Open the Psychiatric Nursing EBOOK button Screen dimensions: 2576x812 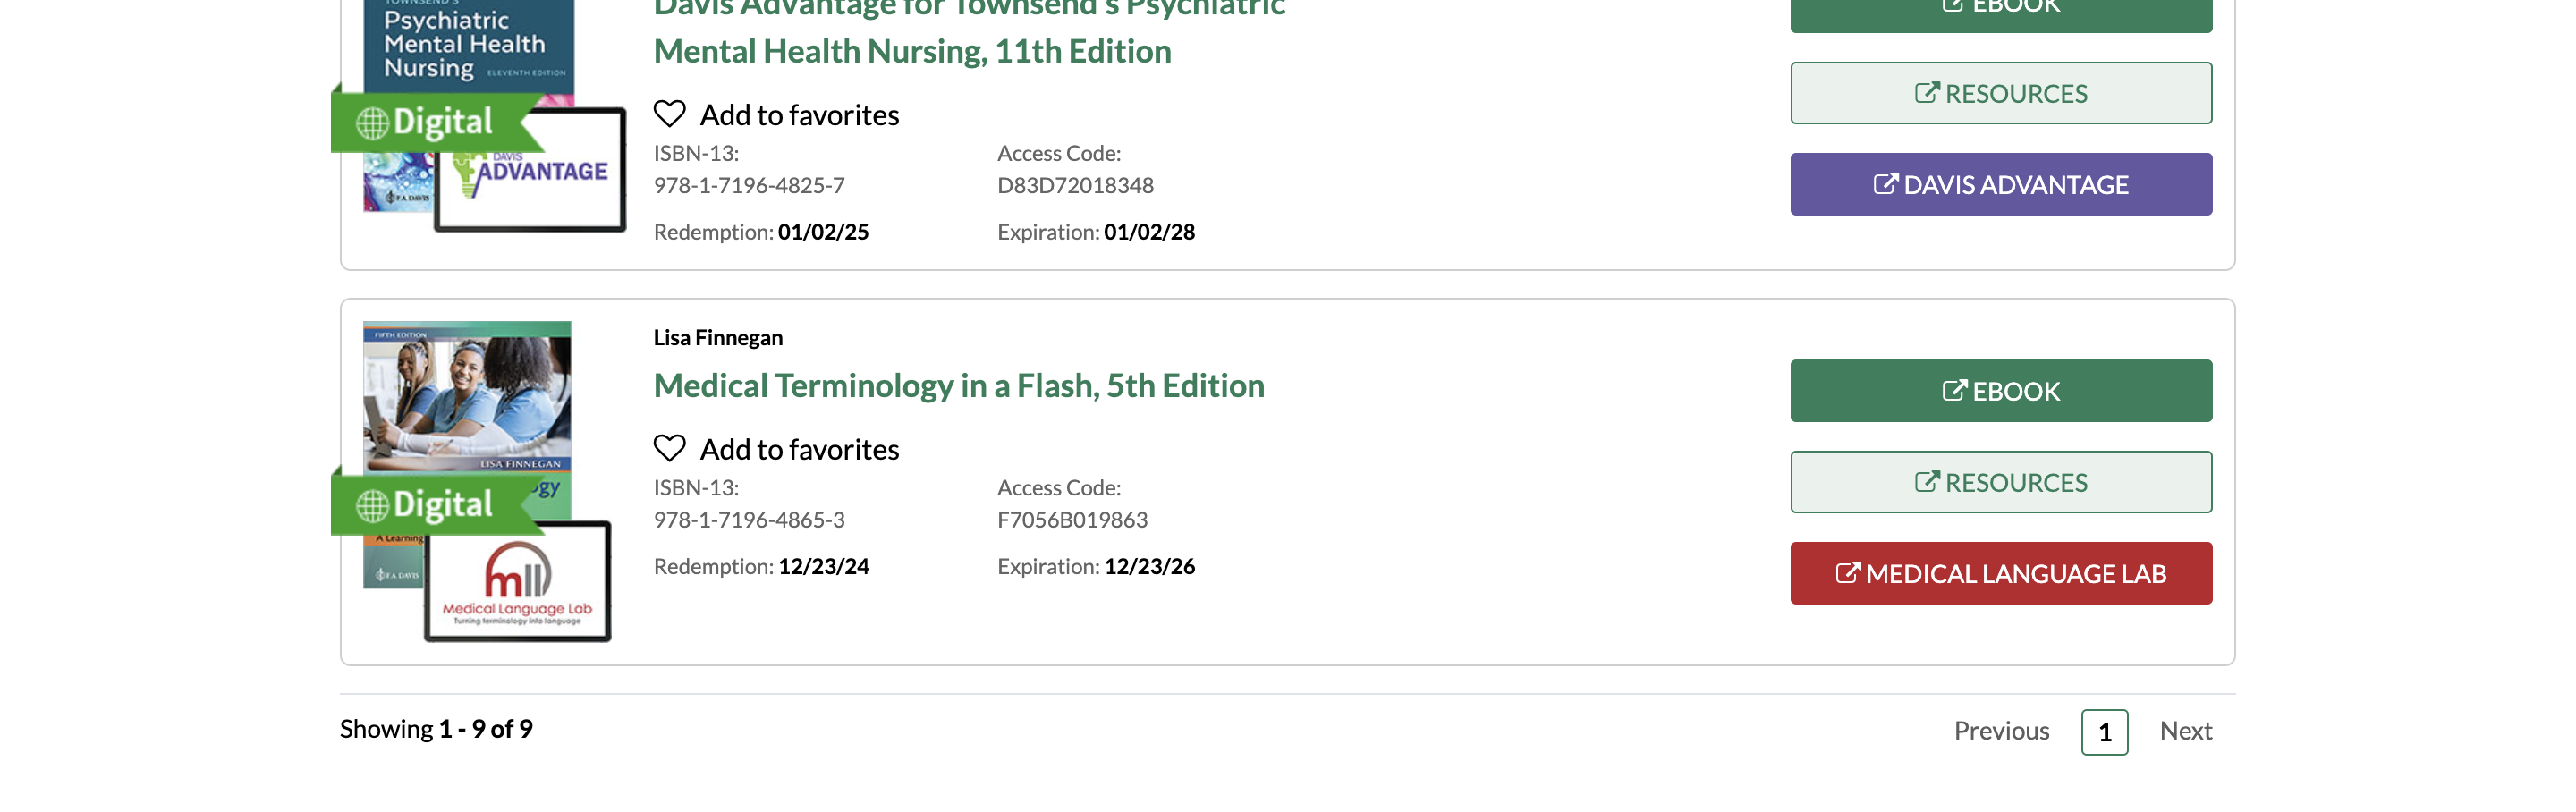click(x=2000, y=12)
